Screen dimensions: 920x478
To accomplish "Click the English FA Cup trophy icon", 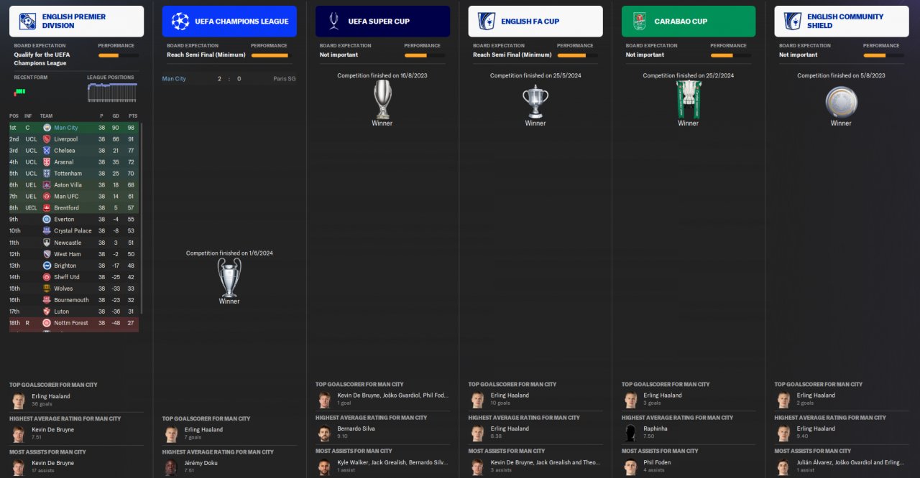I will (535, 101).
